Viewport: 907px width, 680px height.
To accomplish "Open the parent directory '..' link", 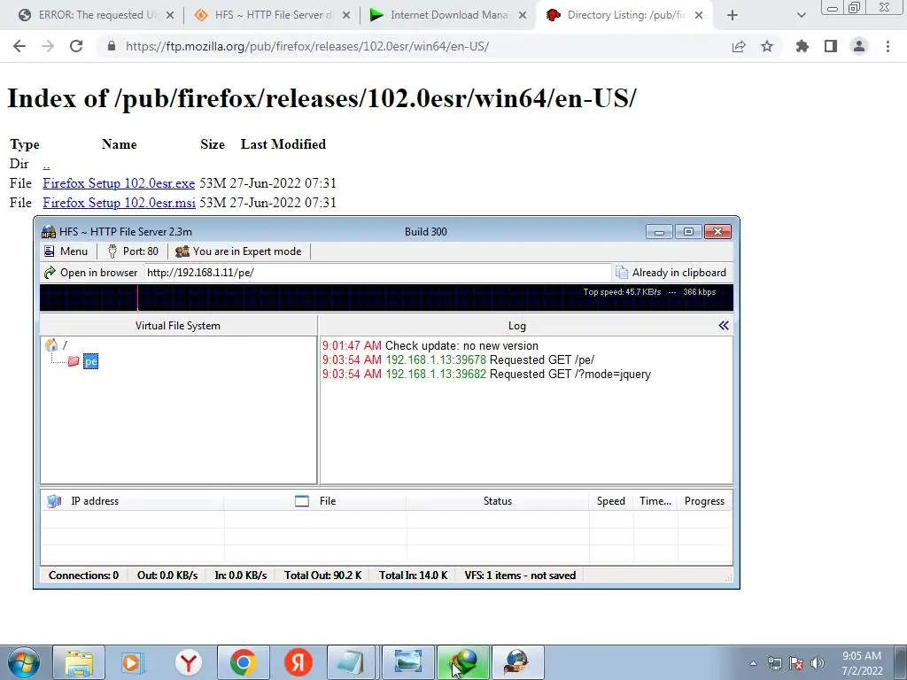I will coord(46,164).
